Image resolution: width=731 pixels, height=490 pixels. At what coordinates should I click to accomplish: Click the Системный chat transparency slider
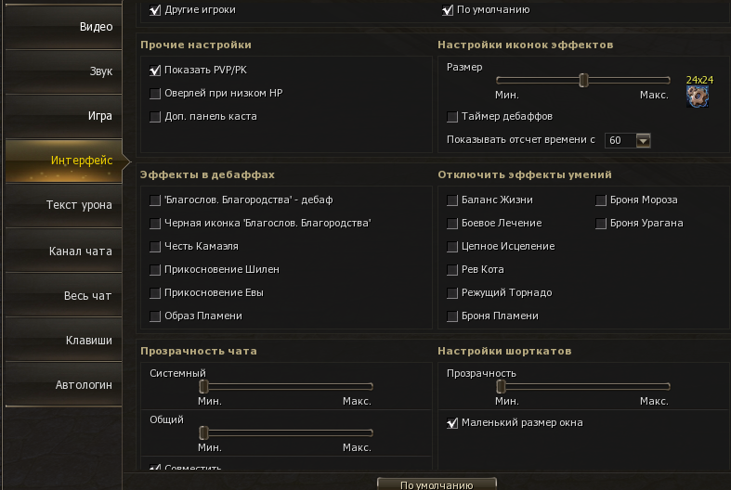(202, 386)
